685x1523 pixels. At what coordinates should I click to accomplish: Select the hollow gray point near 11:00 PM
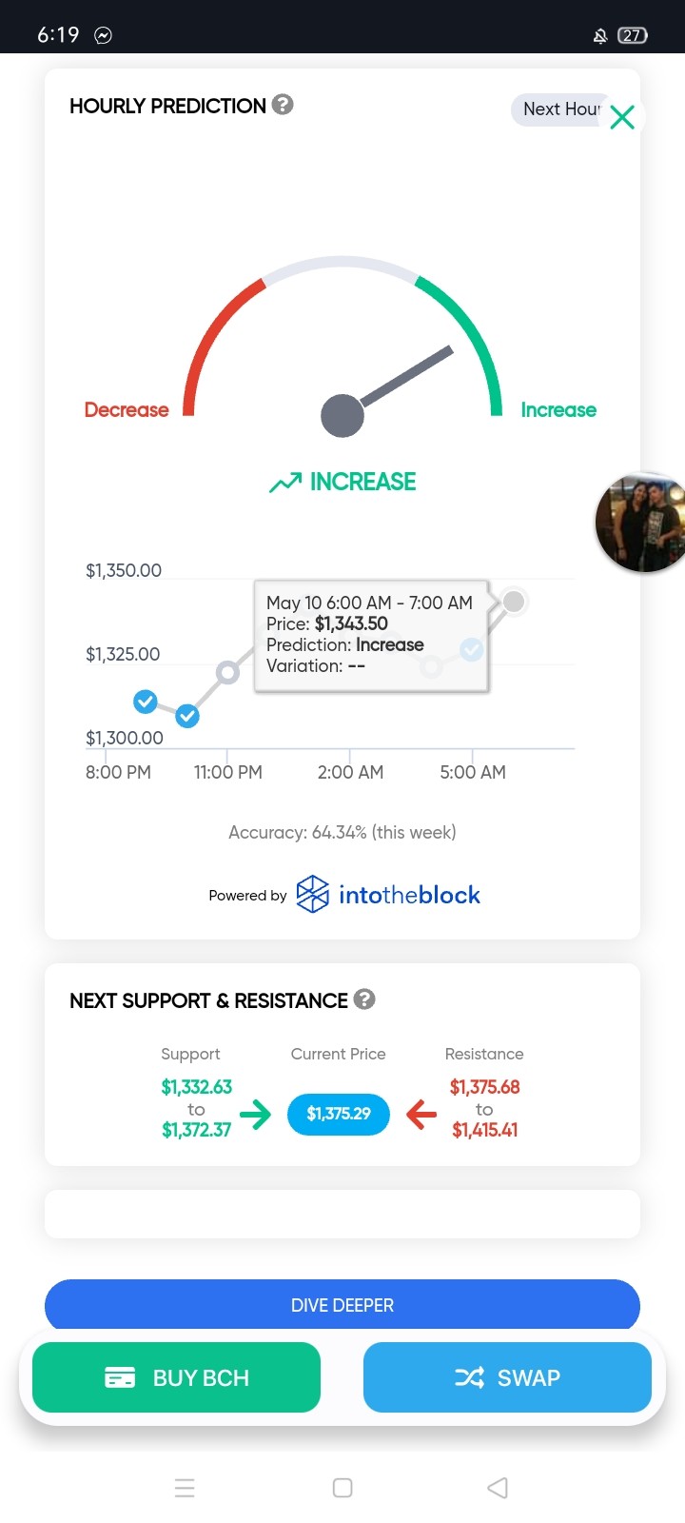(227, 673)
